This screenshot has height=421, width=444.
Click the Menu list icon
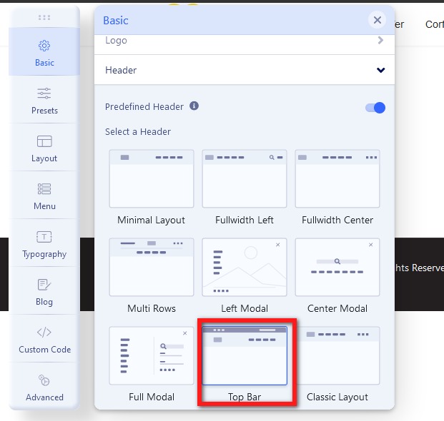point(44,189)
